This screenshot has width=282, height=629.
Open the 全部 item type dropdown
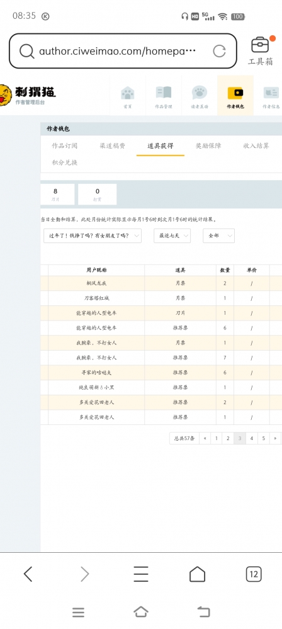(218, 236)
